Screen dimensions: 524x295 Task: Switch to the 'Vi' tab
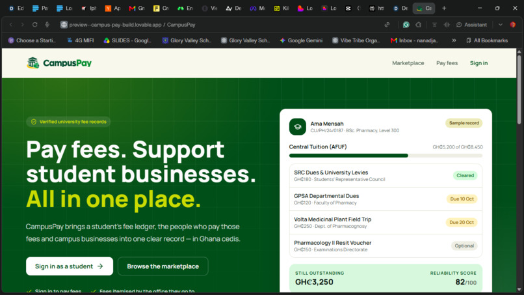point(209,8)
